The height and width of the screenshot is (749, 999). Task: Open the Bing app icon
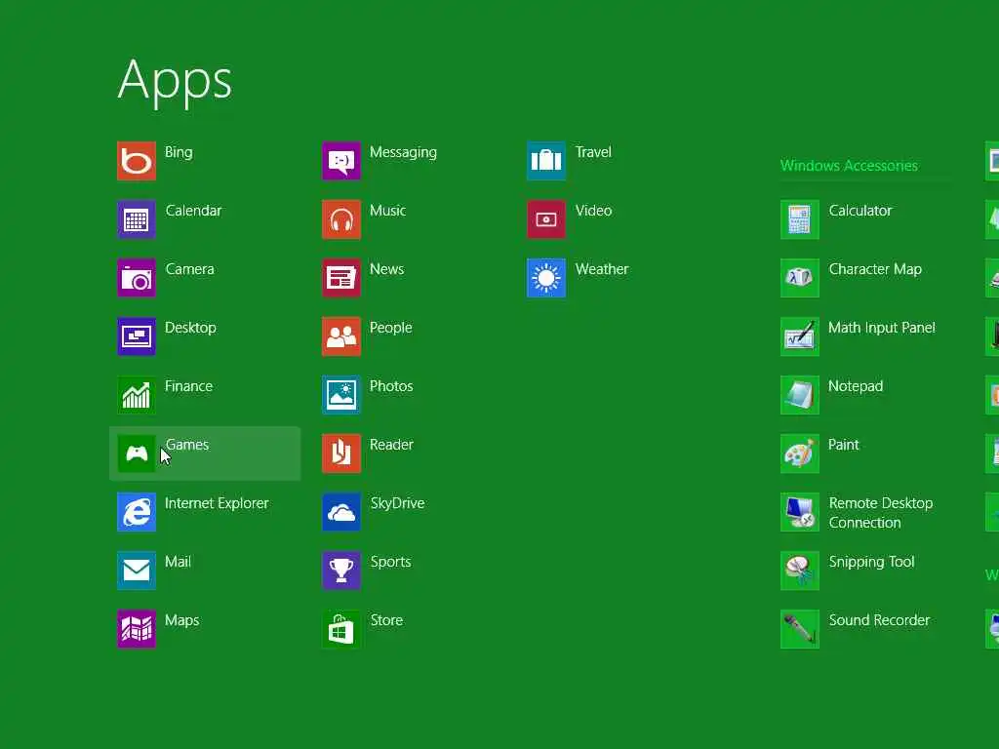point(137,161)
